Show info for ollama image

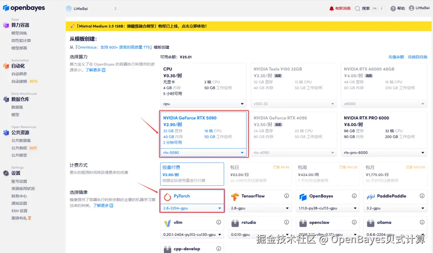pos(422,222)
